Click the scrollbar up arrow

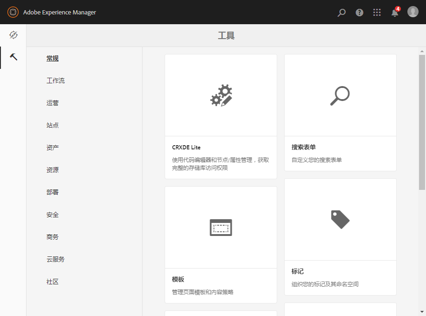click(422, 51)
